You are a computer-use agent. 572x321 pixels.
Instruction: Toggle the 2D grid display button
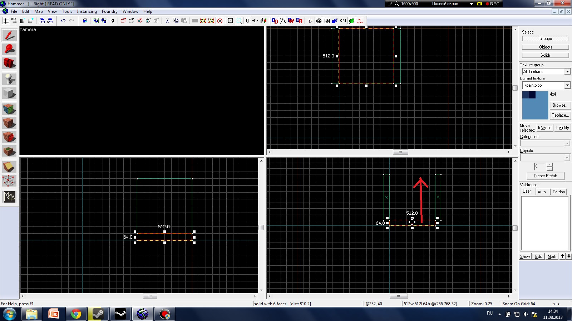click(x=6, y=21)
